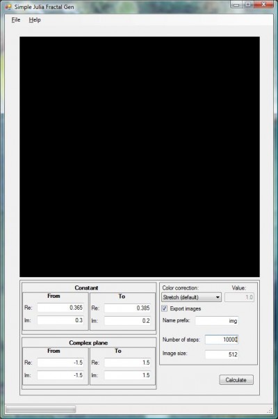Image resolution: width=278 pixels, height=419 pixels.
Task: Open the File menu
Action: [16, 19]
